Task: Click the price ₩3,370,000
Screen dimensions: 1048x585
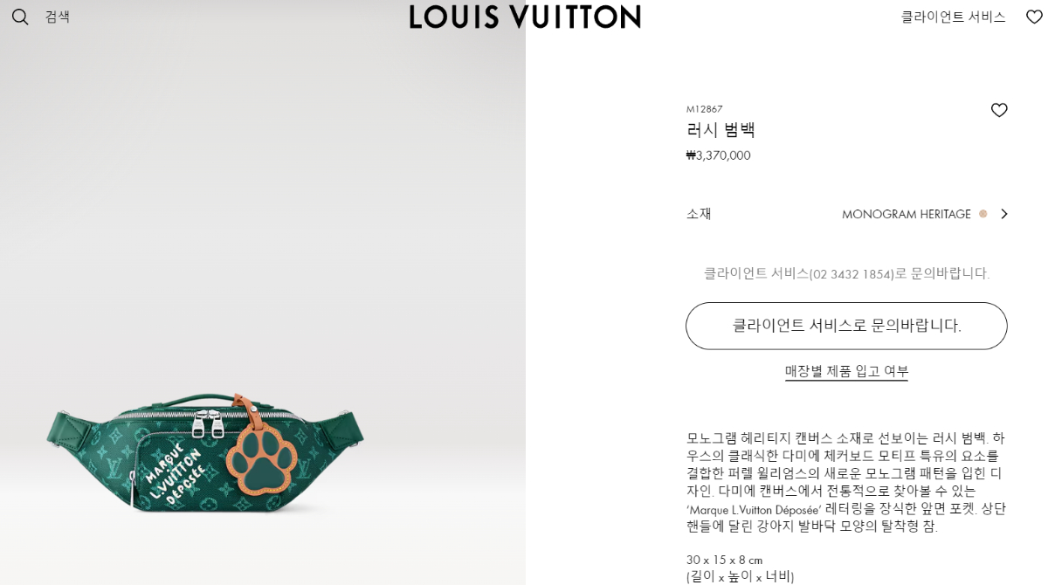Action: click(x=718, y=155)
